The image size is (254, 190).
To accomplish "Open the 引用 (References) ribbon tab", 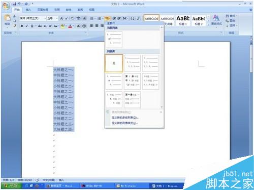I will [57, 10].
